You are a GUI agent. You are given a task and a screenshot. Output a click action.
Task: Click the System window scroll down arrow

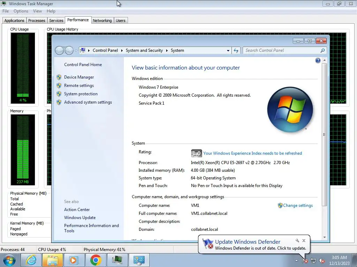325,237
